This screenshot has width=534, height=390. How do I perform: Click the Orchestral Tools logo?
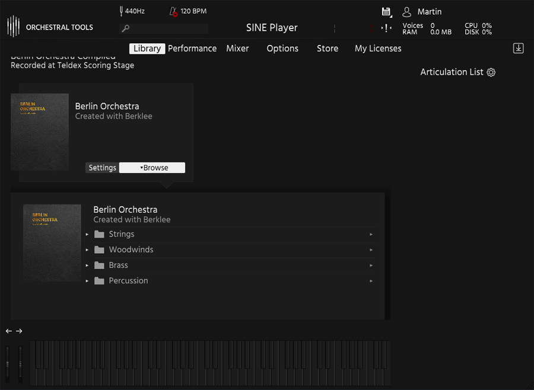coord(14,26)
